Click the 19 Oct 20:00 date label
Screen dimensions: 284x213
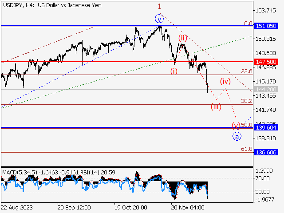pos(131,207)
